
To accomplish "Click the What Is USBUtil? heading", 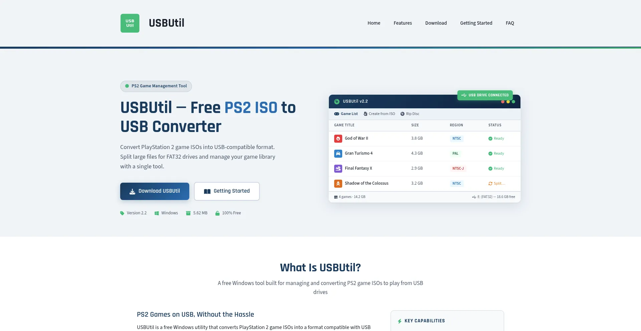I will pos(320,268).
